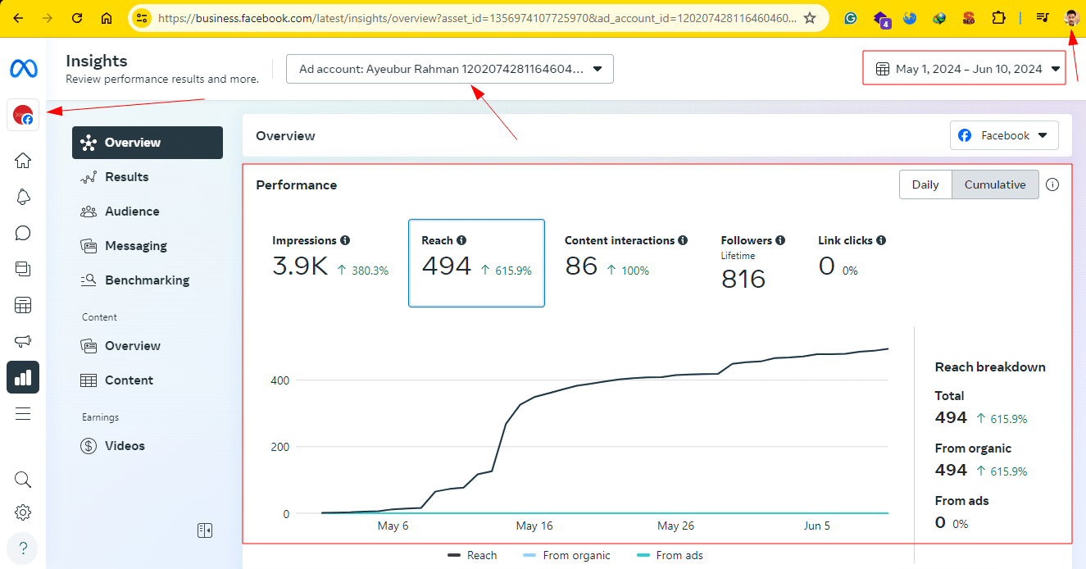1086x569 pixels.
Task: Go to Home in left rail
Action: tap(23, 161)
